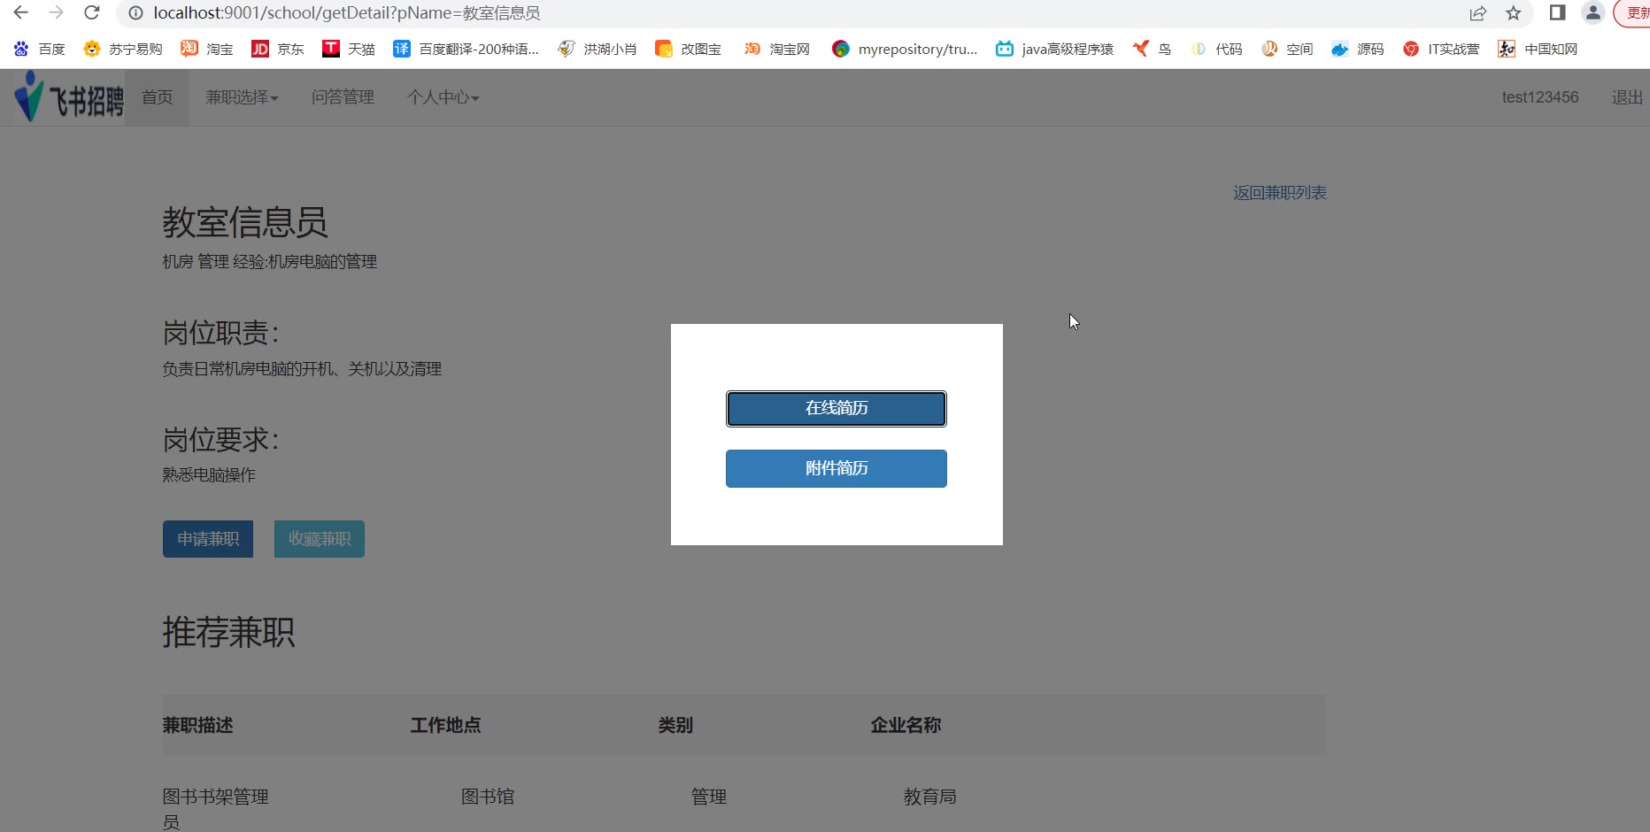
Task: Go back using browser back arrow
Action: coord(20,12)
